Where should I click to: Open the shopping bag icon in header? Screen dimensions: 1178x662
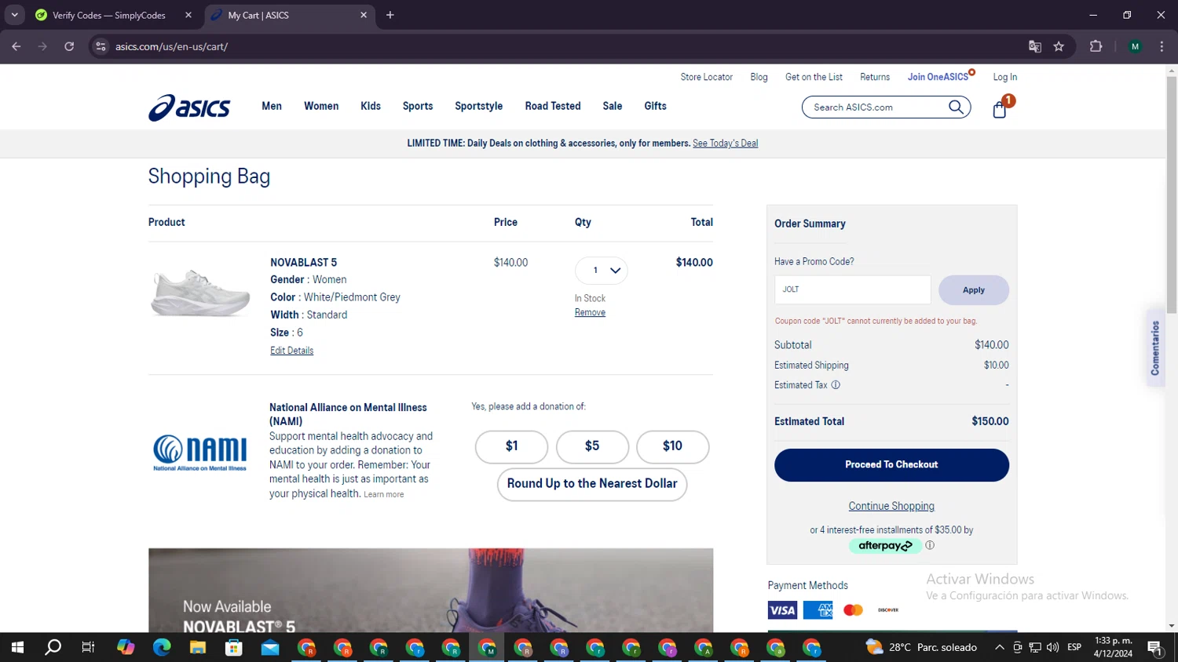(1000, 108)
